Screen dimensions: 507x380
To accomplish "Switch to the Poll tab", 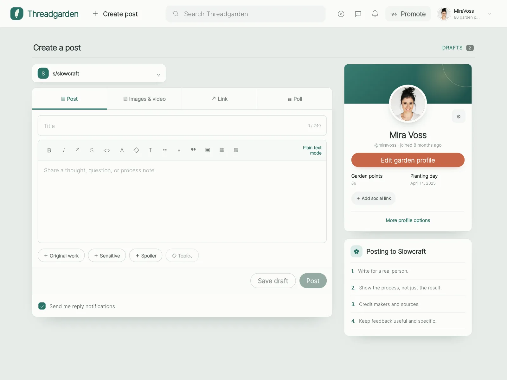I will pos(295,99).
